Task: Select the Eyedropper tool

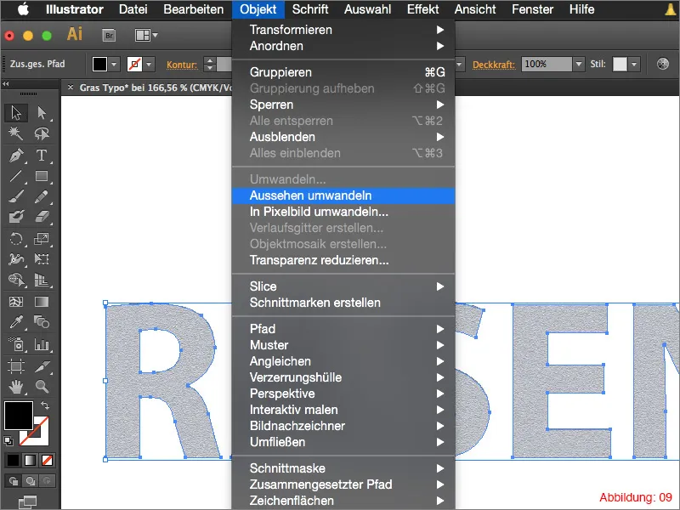Action: click(x=15, y=320)
